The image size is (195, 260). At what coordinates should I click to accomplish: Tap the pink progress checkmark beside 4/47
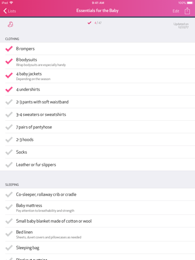point(89,23)
